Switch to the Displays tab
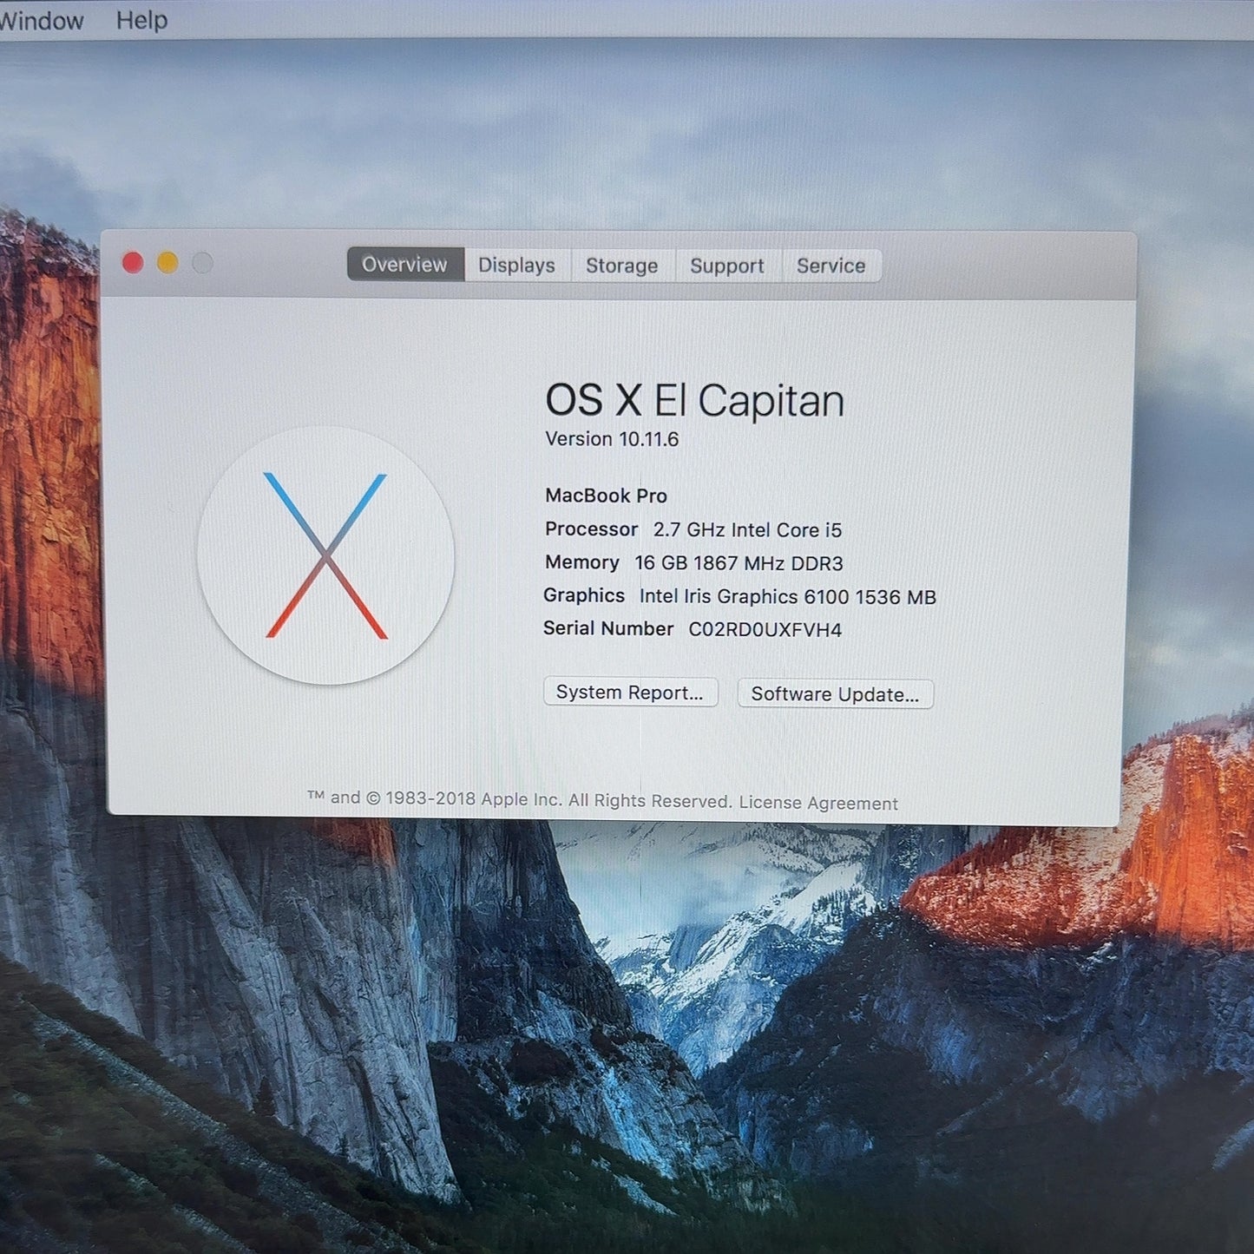 (x=516, y=266)
